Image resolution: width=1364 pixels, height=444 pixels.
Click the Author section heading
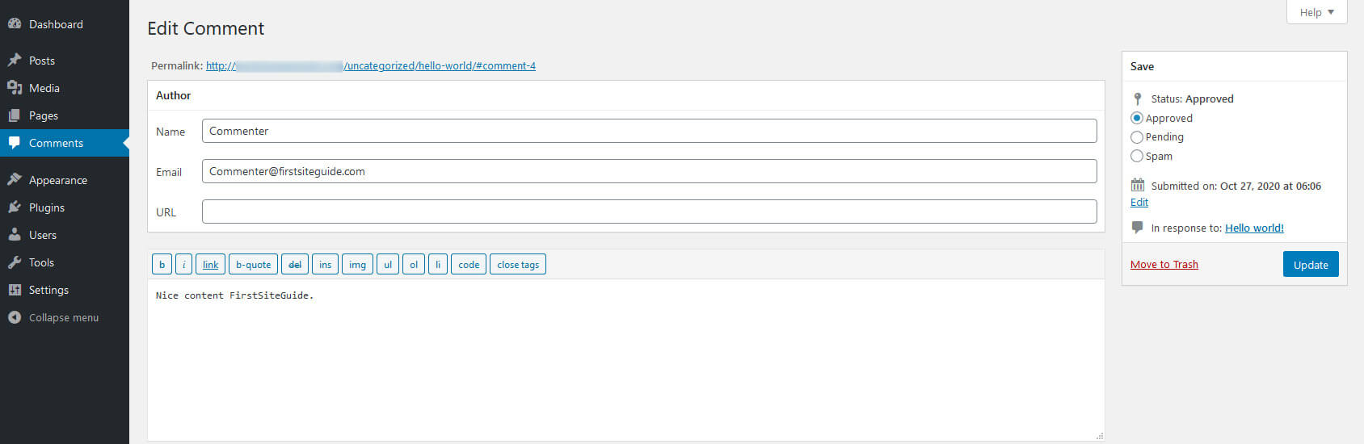point(173,95)
